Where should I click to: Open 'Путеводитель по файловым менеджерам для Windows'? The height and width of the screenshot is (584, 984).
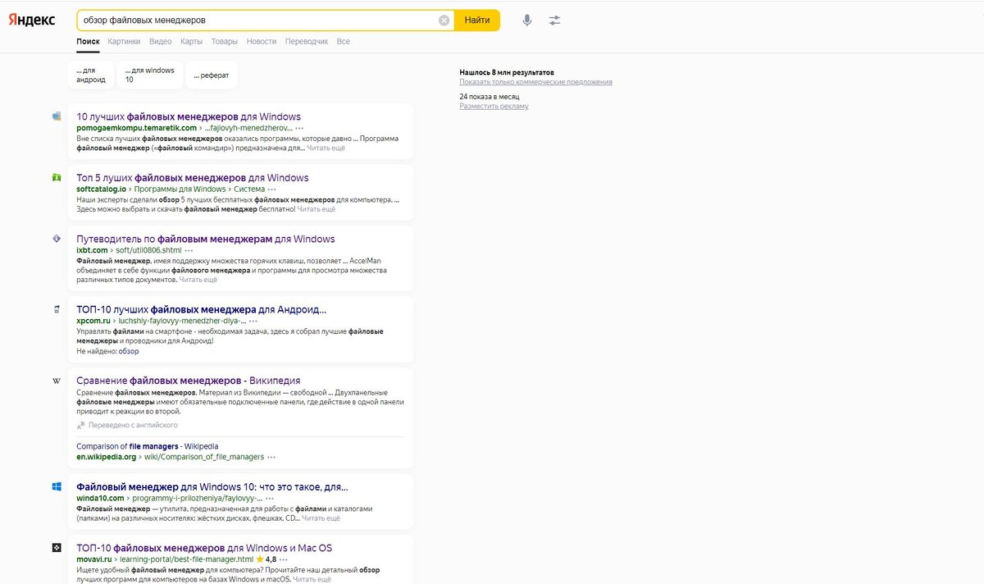[206, 239]
